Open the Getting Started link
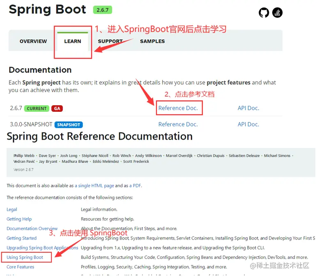 tap(21, 238)
